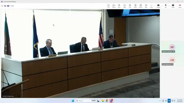The width and height of the screenshot is (184, 103).
Task: Click the County Commissioners video feed
Action: tap(80, 54)
